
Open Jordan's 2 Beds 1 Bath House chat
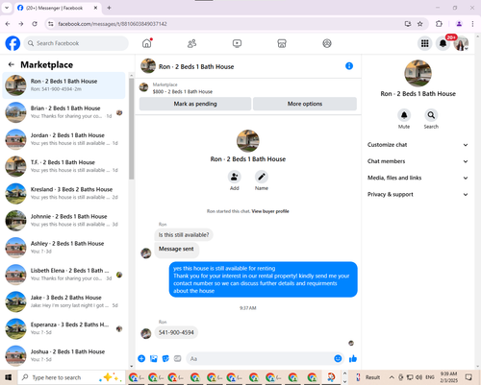coord(63,139)
